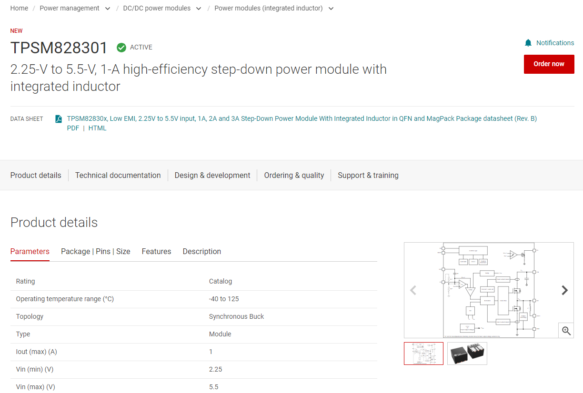The height and width of the screenshot is (393, 583).
Task: Click the large functional block diagram image
Action: tap(489, 290)
